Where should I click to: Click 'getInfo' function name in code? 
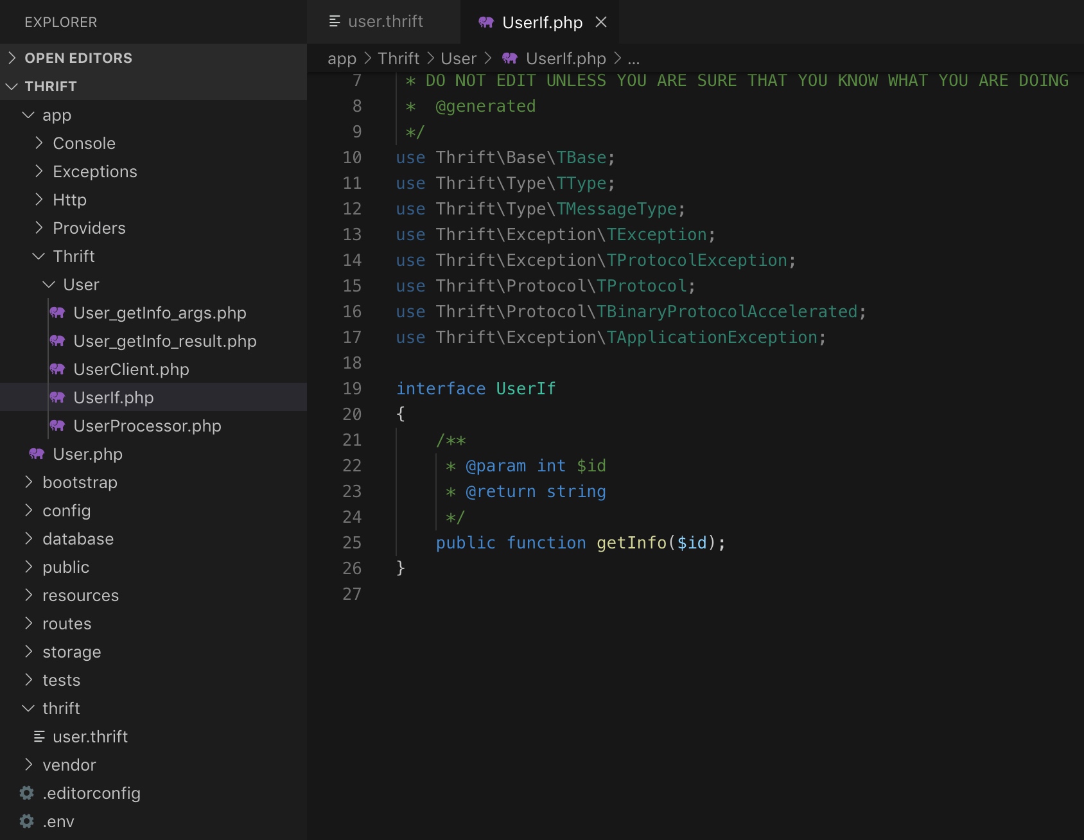click(x=631, y=543)
